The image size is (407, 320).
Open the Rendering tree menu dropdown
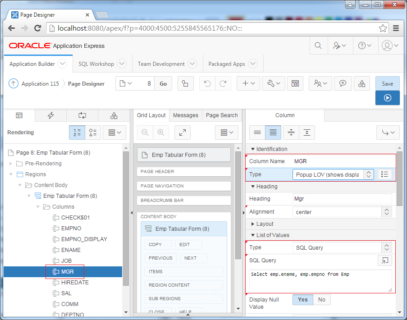pos(114,133)
